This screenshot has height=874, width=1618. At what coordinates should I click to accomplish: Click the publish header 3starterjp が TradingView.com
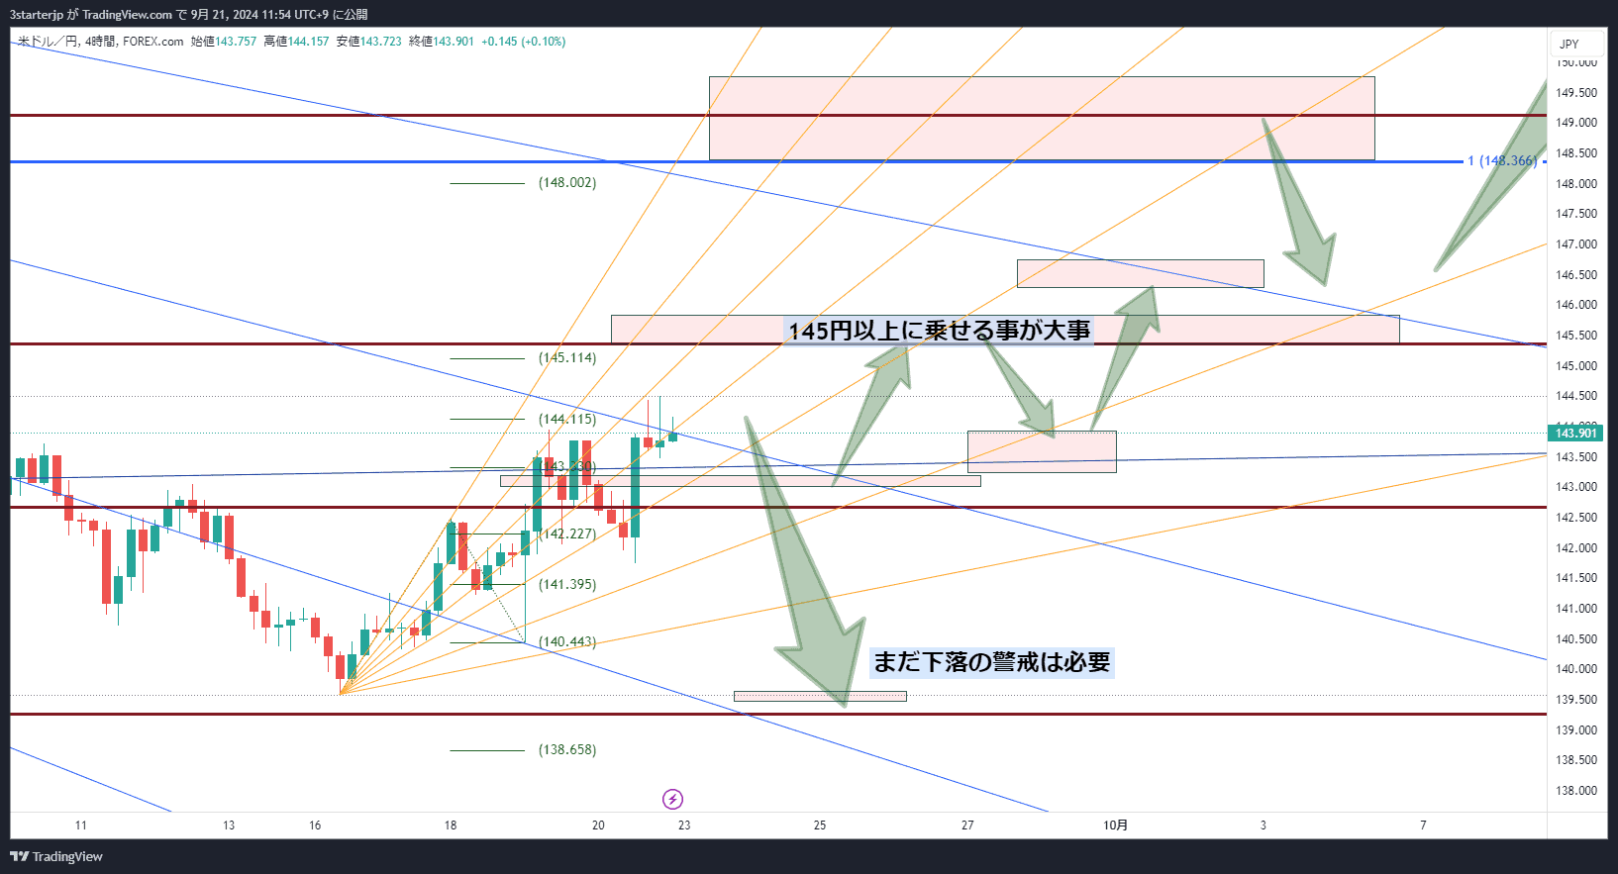click(x=91, y=14)
